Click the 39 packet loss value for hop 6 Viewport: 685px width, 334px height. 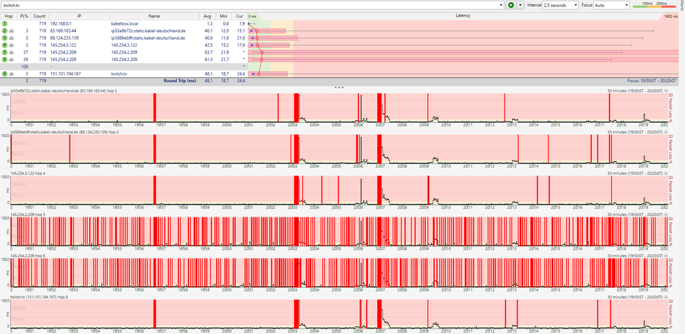[x=26, y=59]
